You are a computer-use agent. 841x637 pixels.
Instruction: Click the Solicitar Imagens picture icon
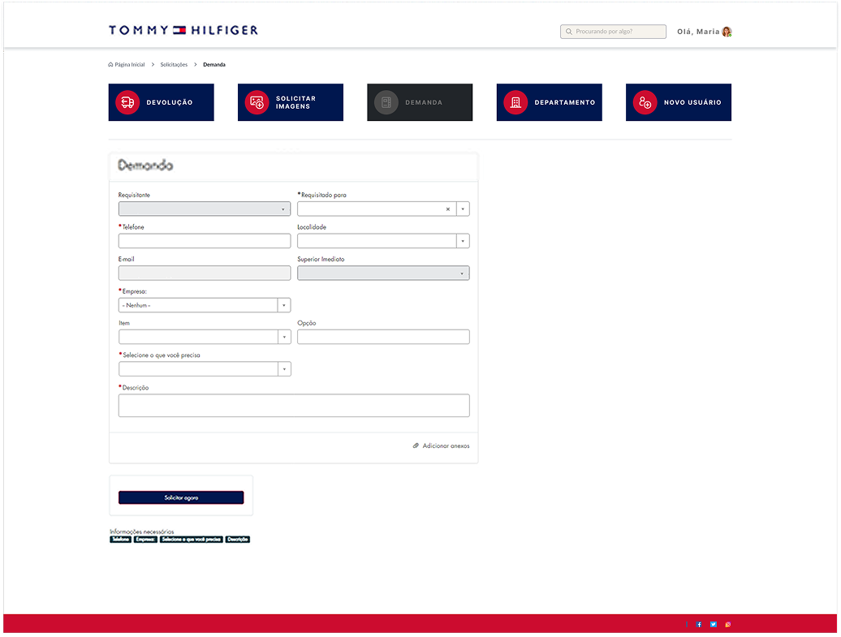257,102
